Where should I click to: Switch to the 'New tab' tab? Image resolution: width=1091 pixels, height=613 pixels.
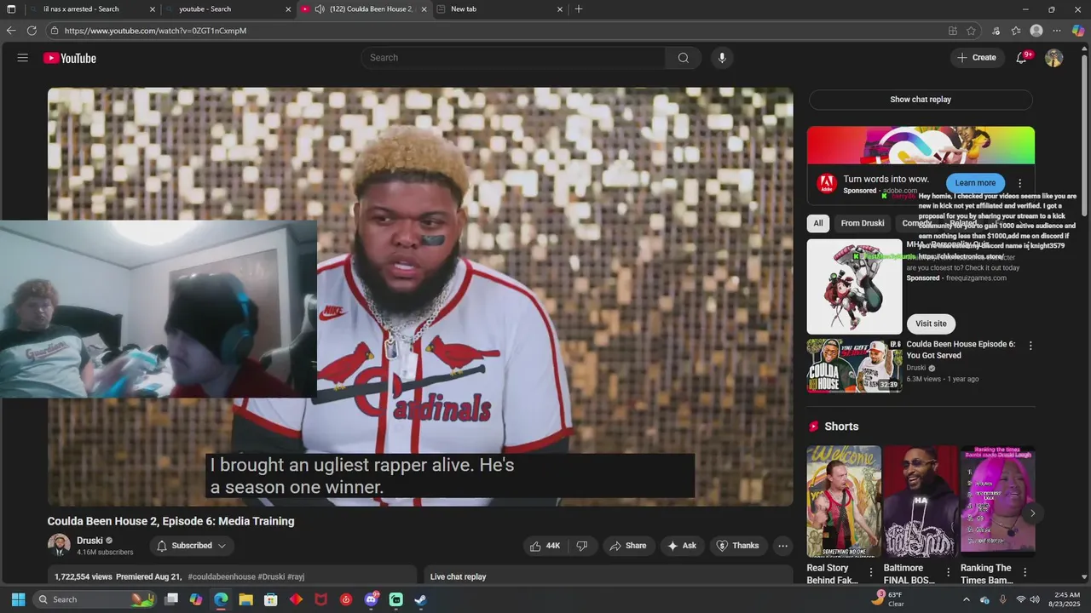point(499,9)
